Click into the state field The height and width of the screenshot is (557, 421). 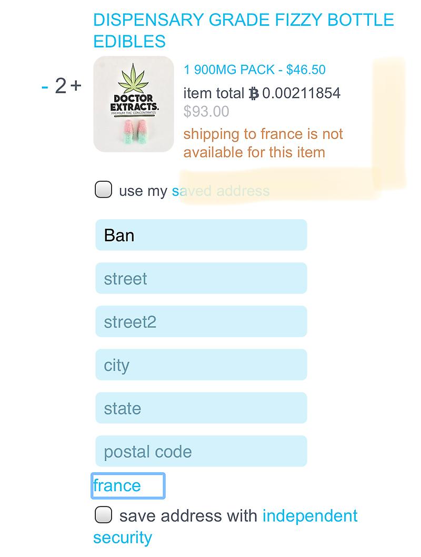(x=201, y=408)
